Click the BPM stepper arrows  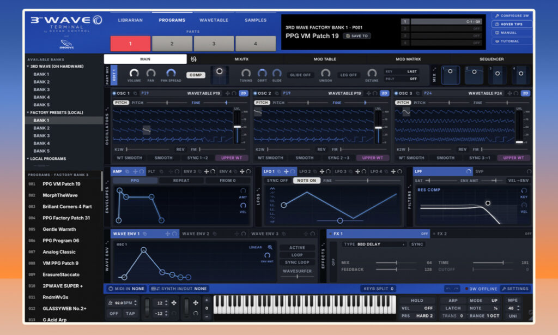tap(135, 303)
